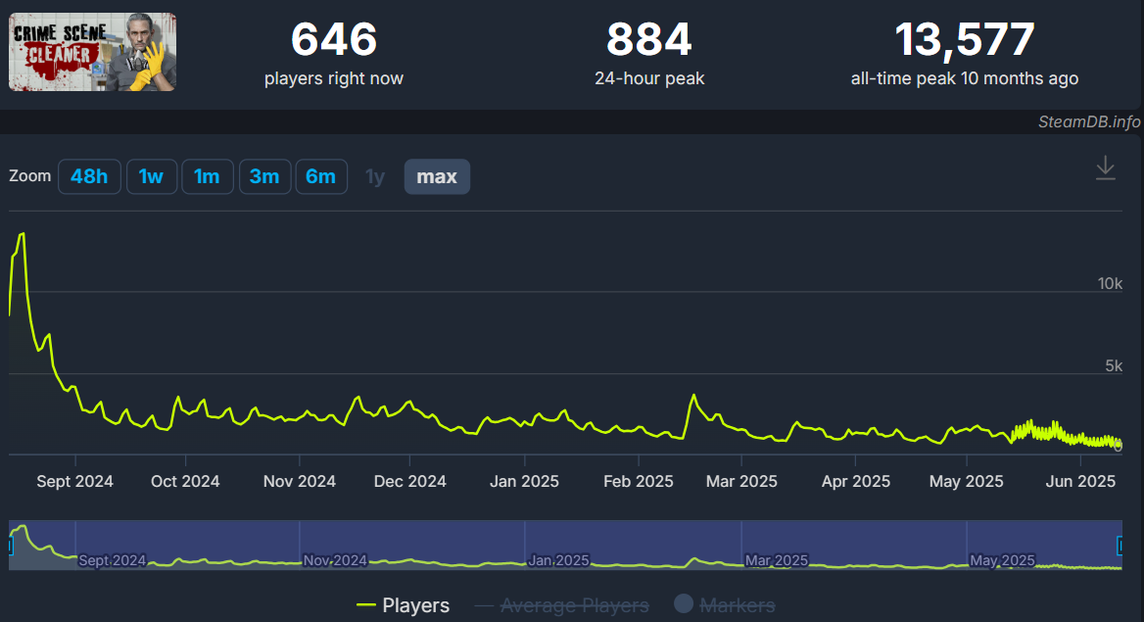The height and width of the screenshot is (622, 1144).
Task: Click the 646 players right now stat
Action: [x=333, y=40]
